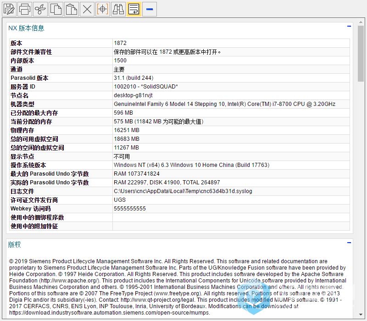The height and width of the screenshot is (321, 367).
Task: Click node name desktop-g81rvjt
Action: pos(133,95)
